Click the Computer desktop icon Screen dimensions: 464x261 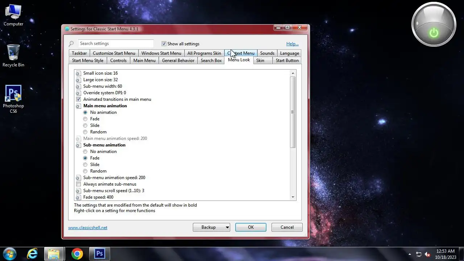[13, 15]
